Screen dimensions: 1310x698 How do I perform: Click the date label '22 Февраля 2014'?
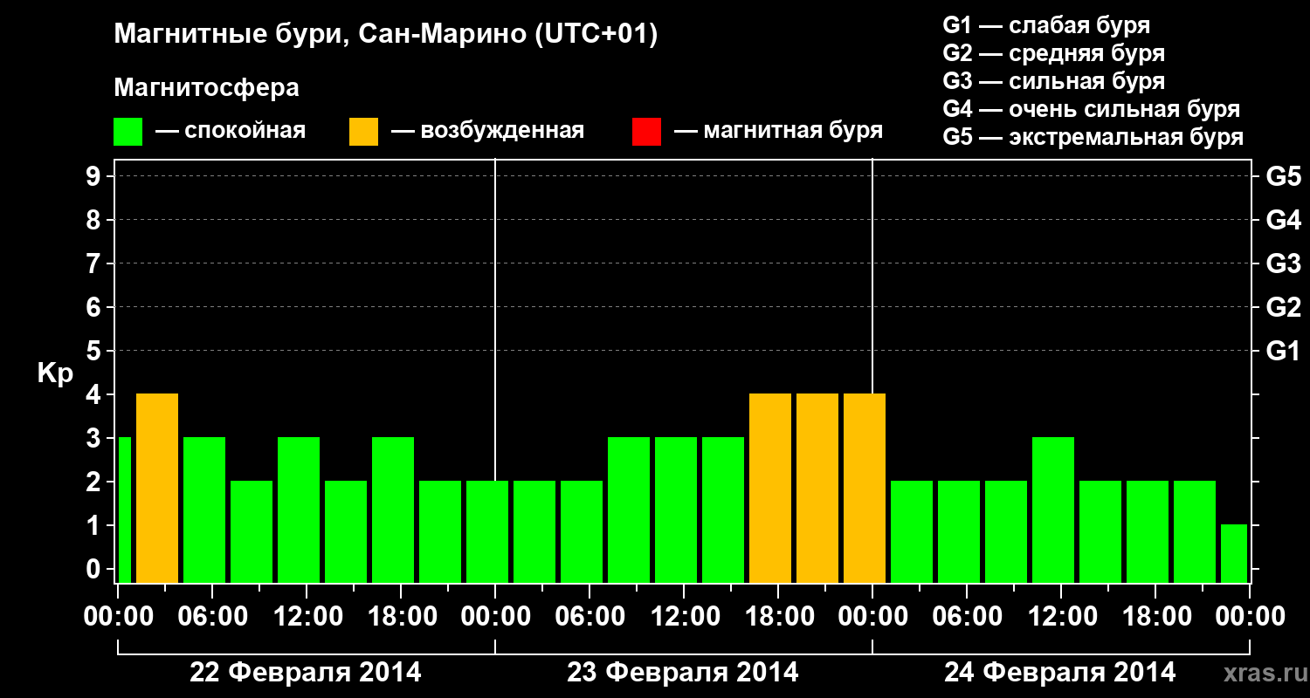tap(306, 673)
